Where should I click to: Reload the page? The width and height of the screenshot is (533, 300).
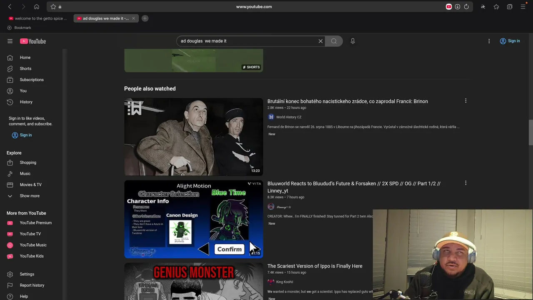point(466,7)
